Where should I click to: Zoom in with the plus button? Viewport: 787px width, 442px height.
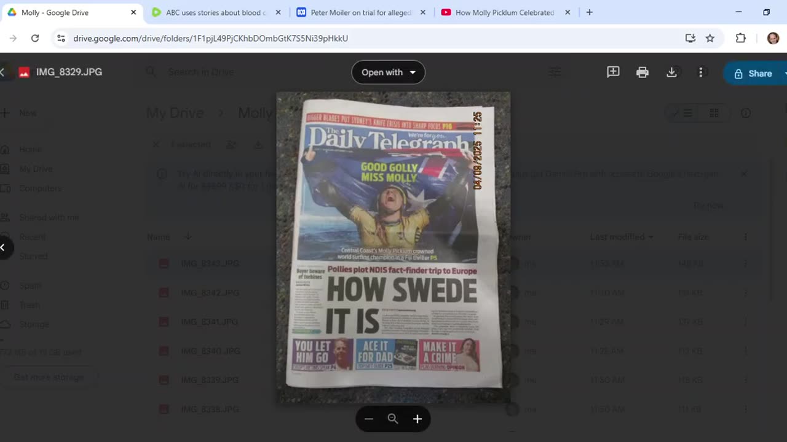click(x=417, y=419)
